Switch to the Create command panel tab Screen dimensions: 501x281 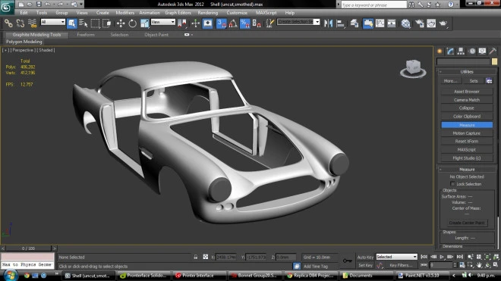440,51
